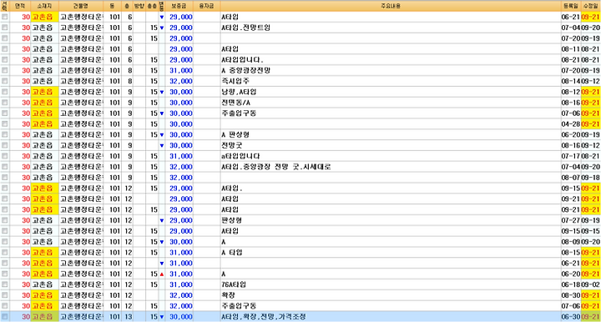Click the 건물명 column header
This screenshot has height=322, width=601.
tap(81, 6)
